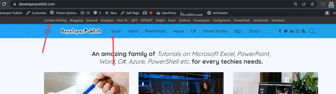This screenshot has width=336, height=94.
Task: Open the JavaScript category link
Action: [260, 20]
